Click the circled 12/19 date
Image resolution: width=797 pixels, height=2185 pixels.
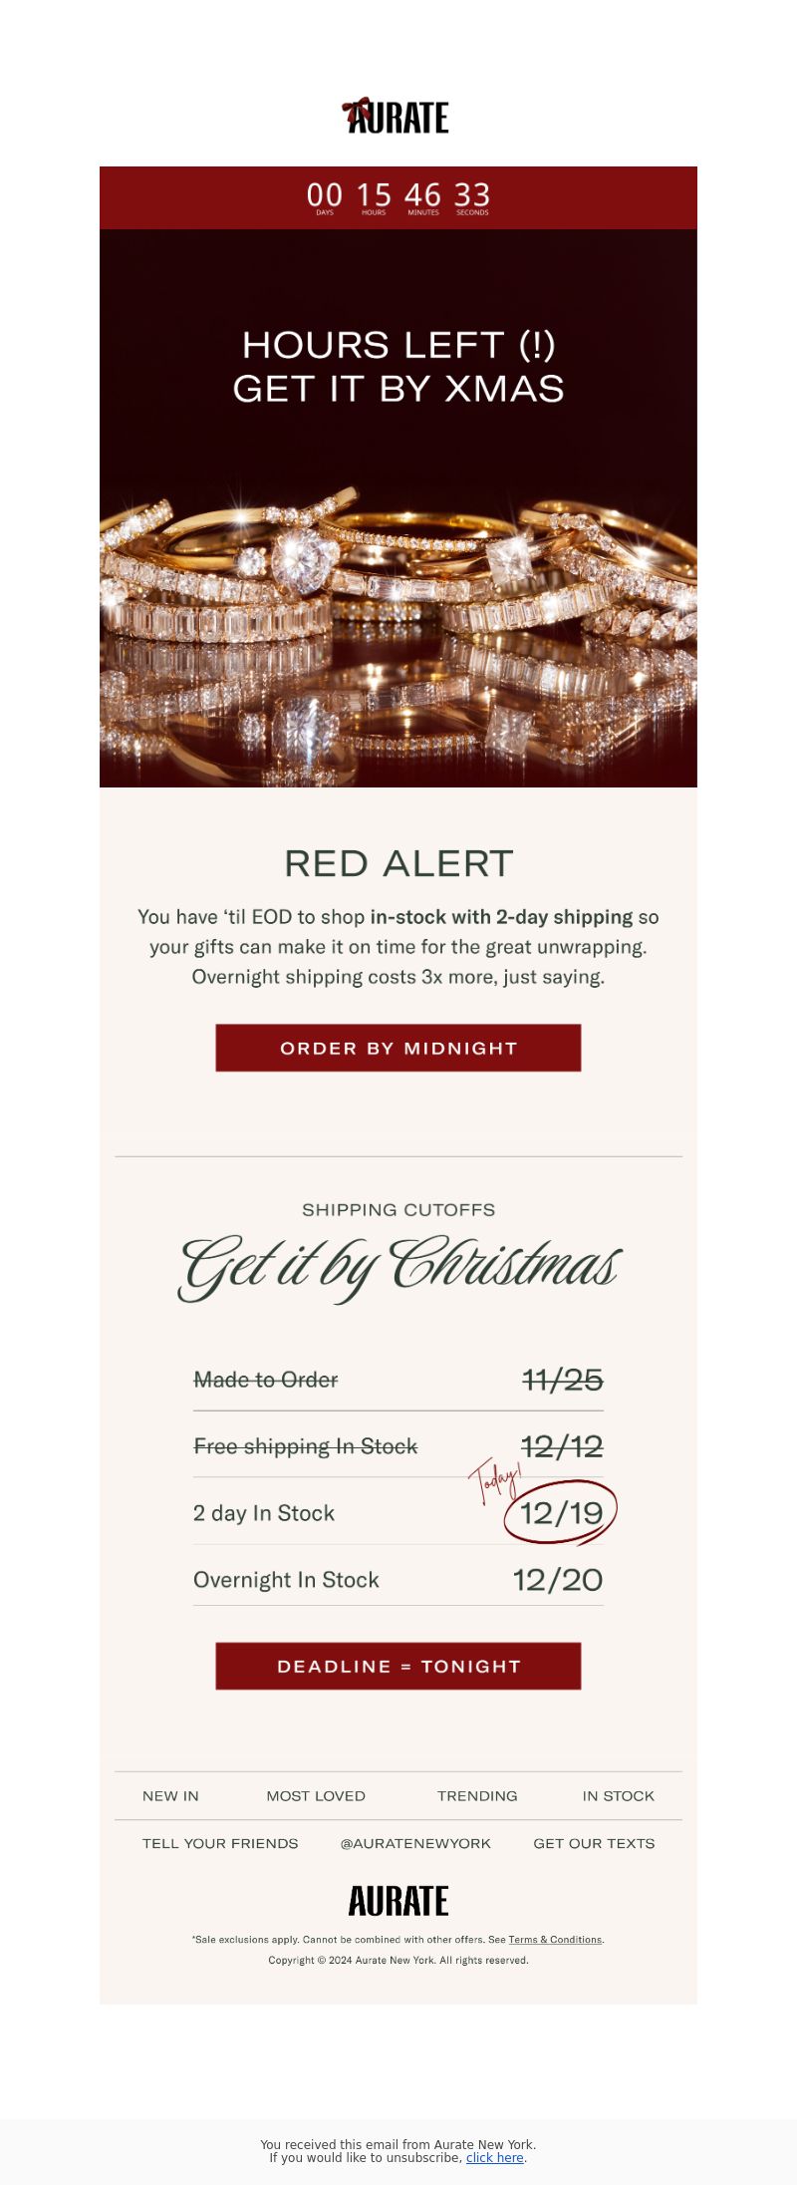pos(561,1513)
